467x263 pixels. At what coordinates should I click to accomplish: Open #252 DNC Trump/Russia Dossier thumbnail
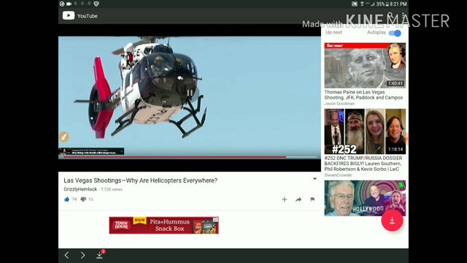[x=365, y=131]
